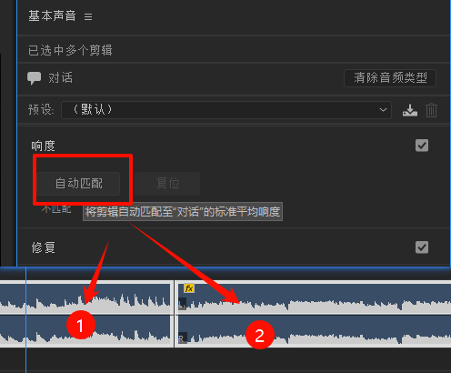The image size is (451, 373).
Task: Expand the 响度 section header
Action: [x=43, y=146]
